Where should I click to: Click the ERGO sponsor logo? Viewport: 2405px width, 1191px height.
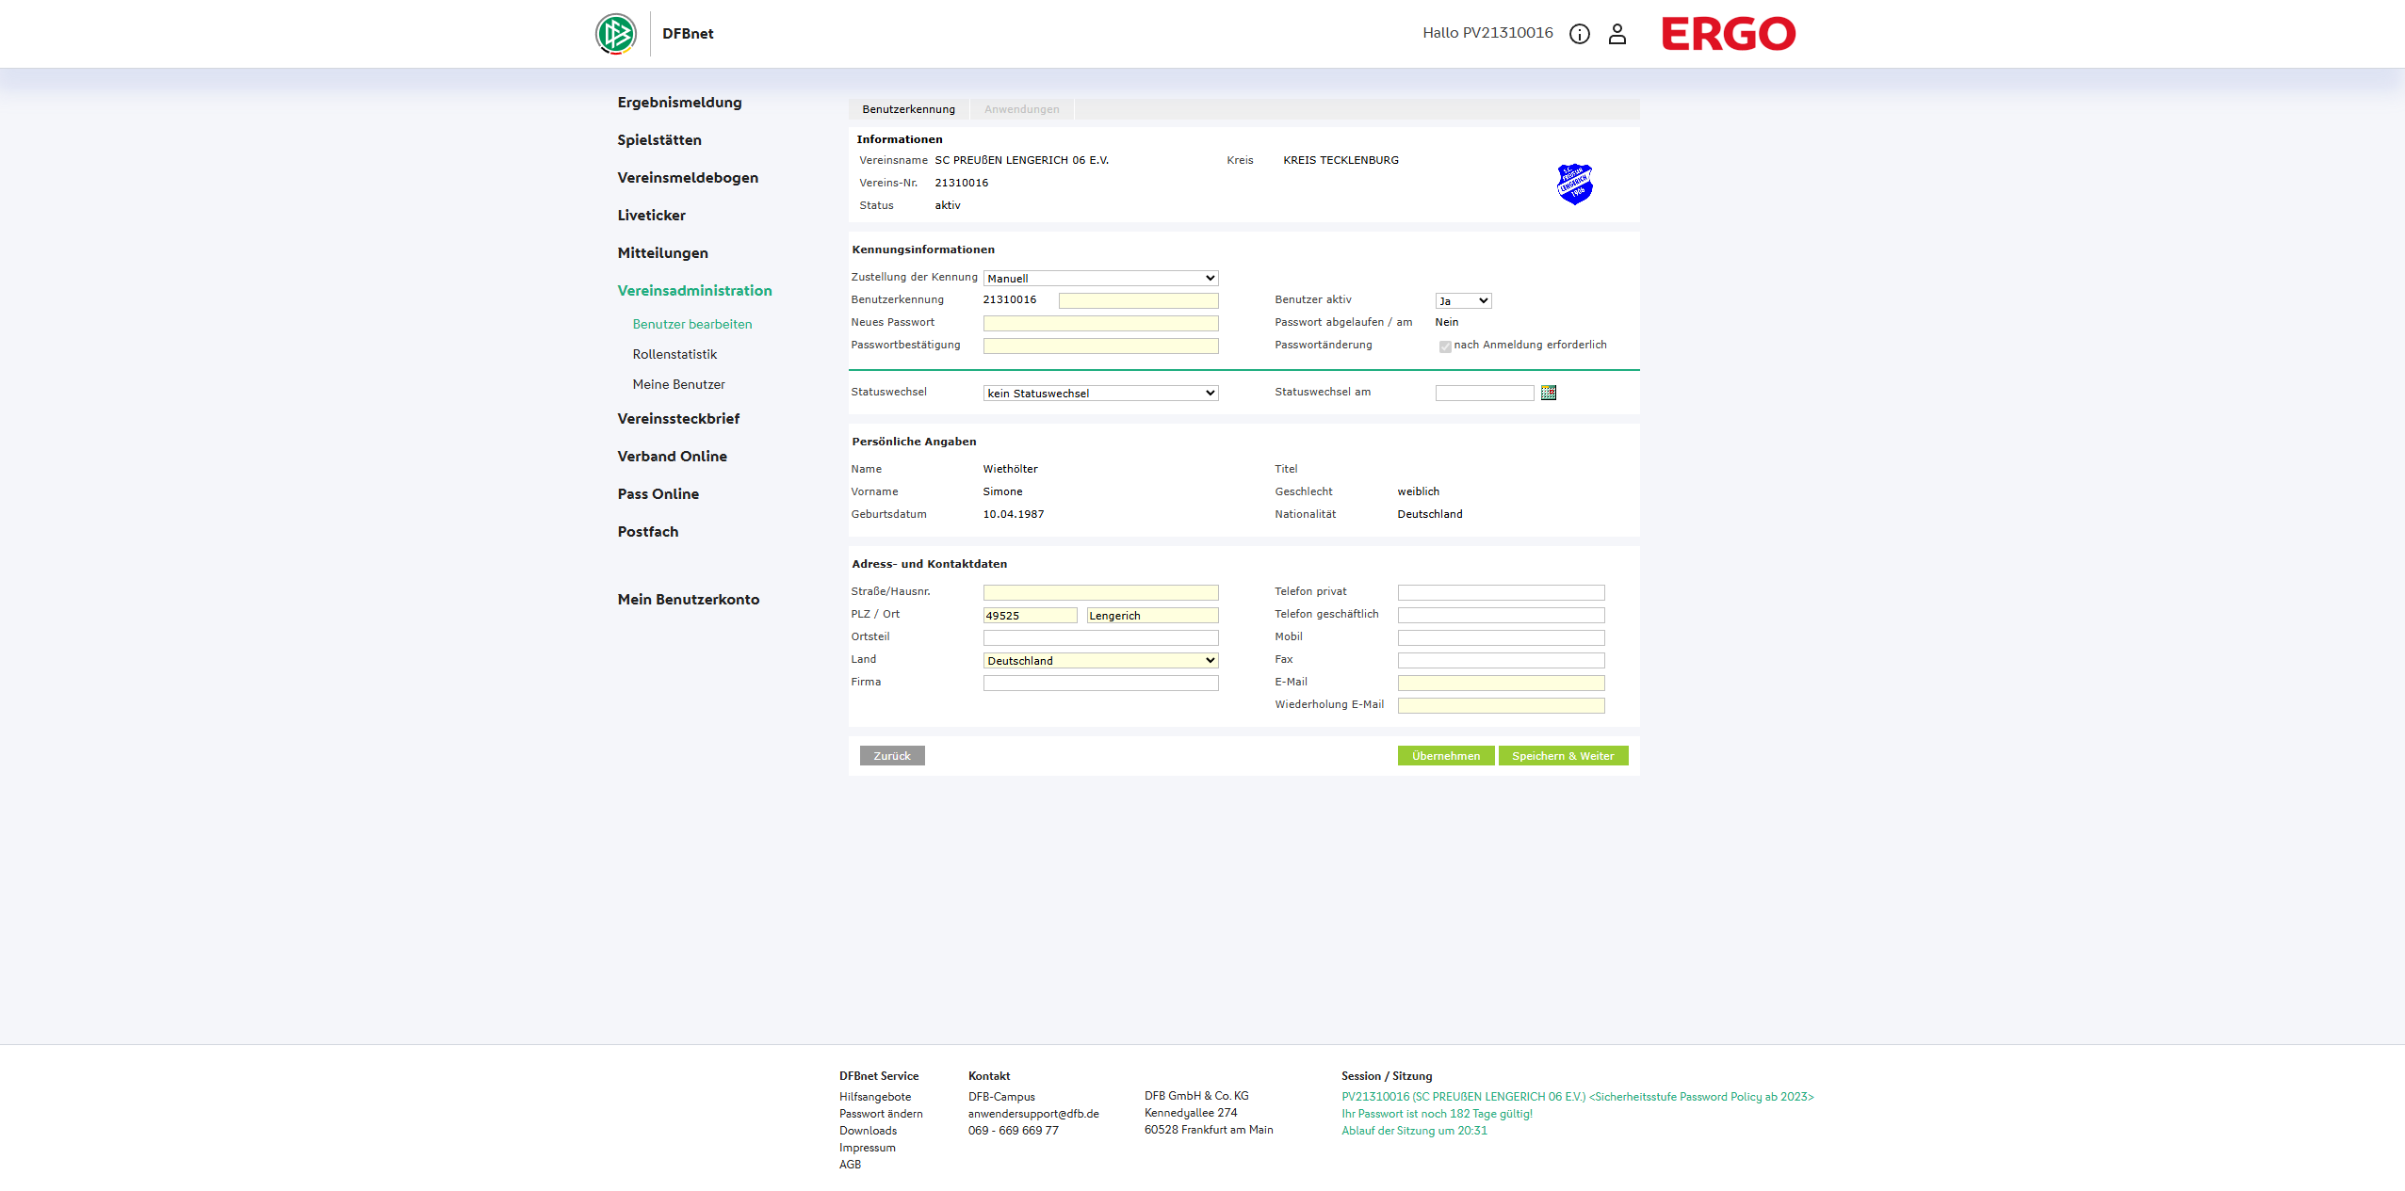click(1728, 34)
